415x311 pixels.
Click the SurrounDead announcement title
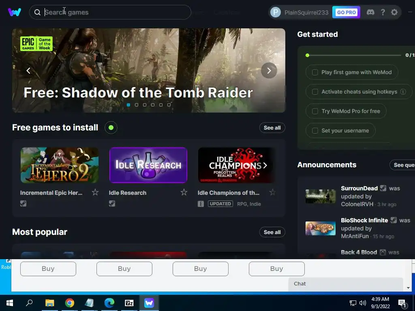359,188
